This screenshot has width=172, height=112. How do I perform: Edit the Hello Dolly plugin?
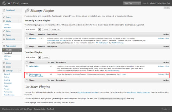pos(168,66)
